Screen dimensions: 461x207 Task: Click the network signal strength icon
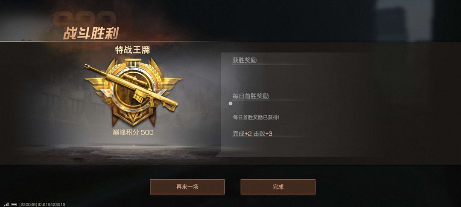[x=6, y=204]
